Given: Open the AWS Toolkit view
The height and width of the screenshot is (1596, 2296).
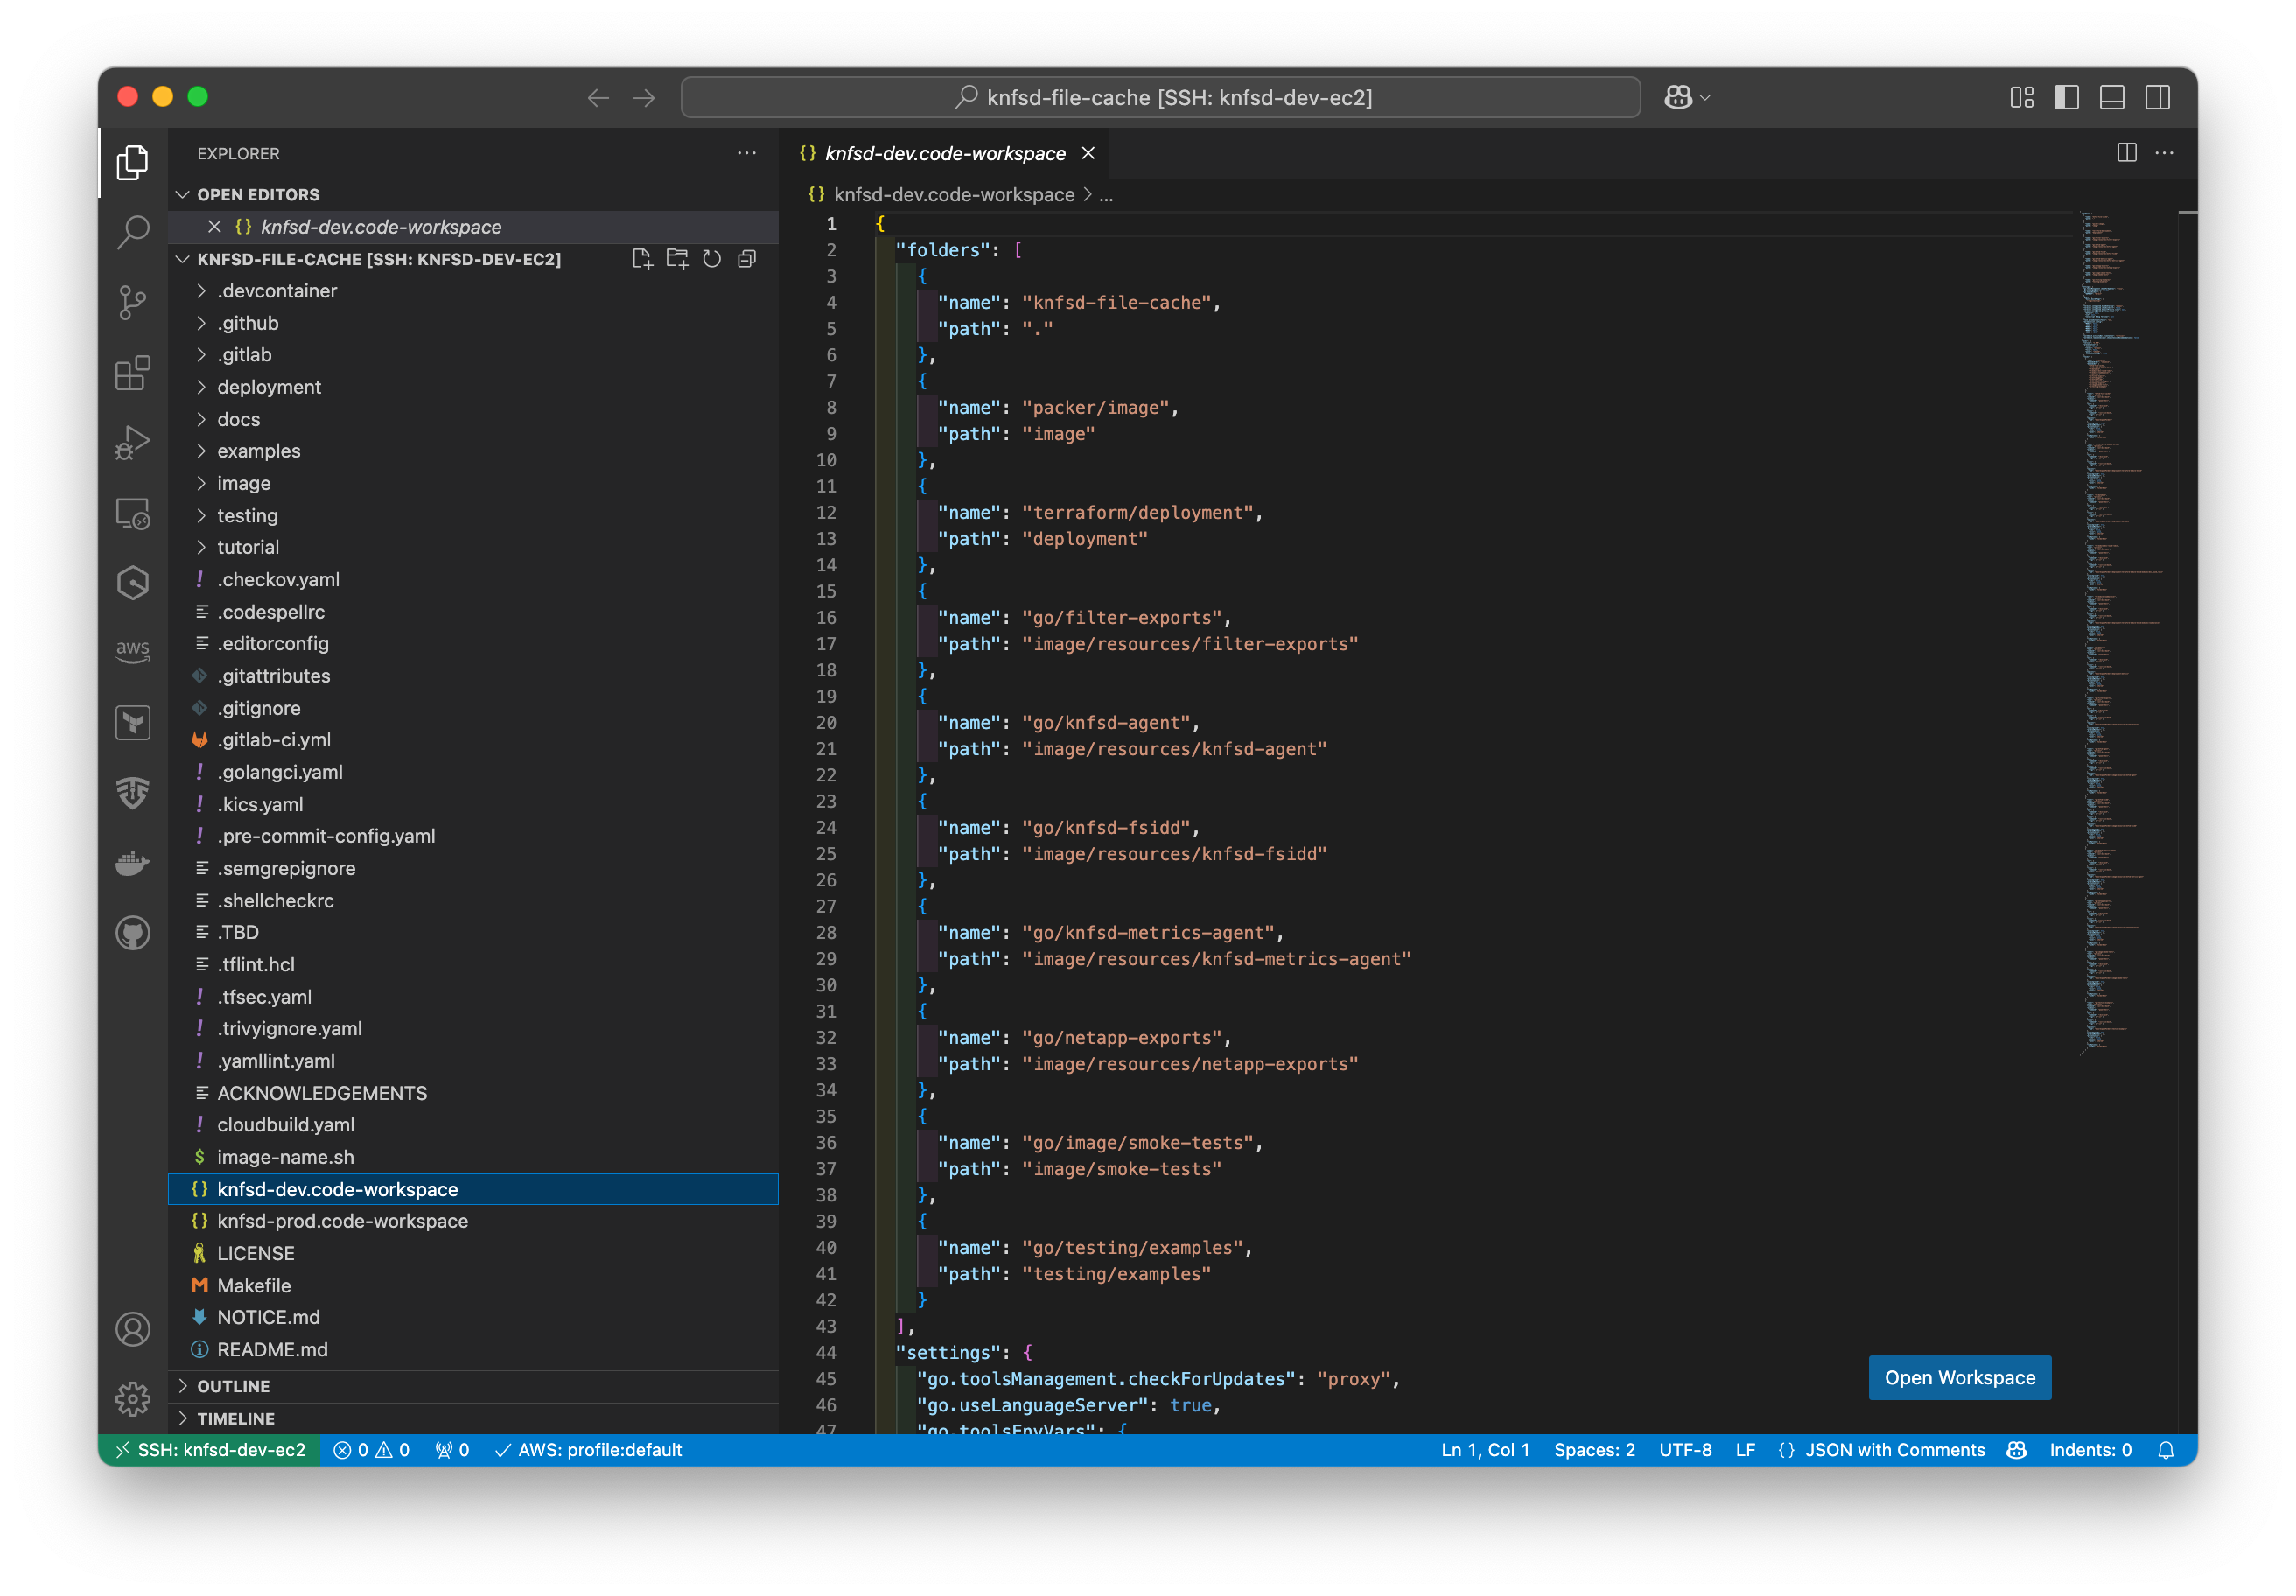Looking at the screenshot, I should click(x=132, y=651).
